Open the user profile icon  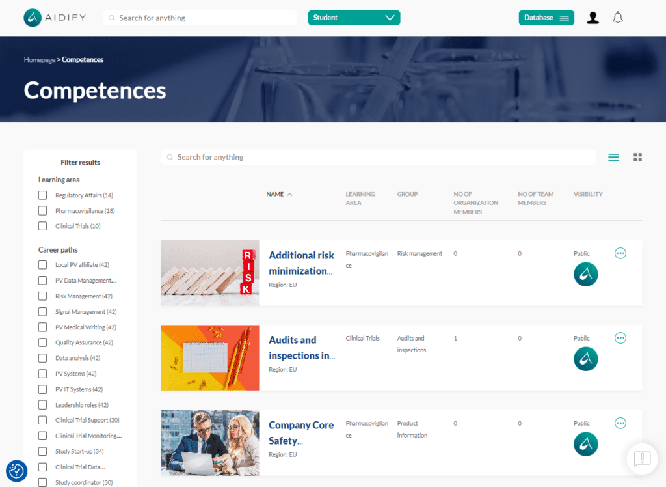[593, 18]
